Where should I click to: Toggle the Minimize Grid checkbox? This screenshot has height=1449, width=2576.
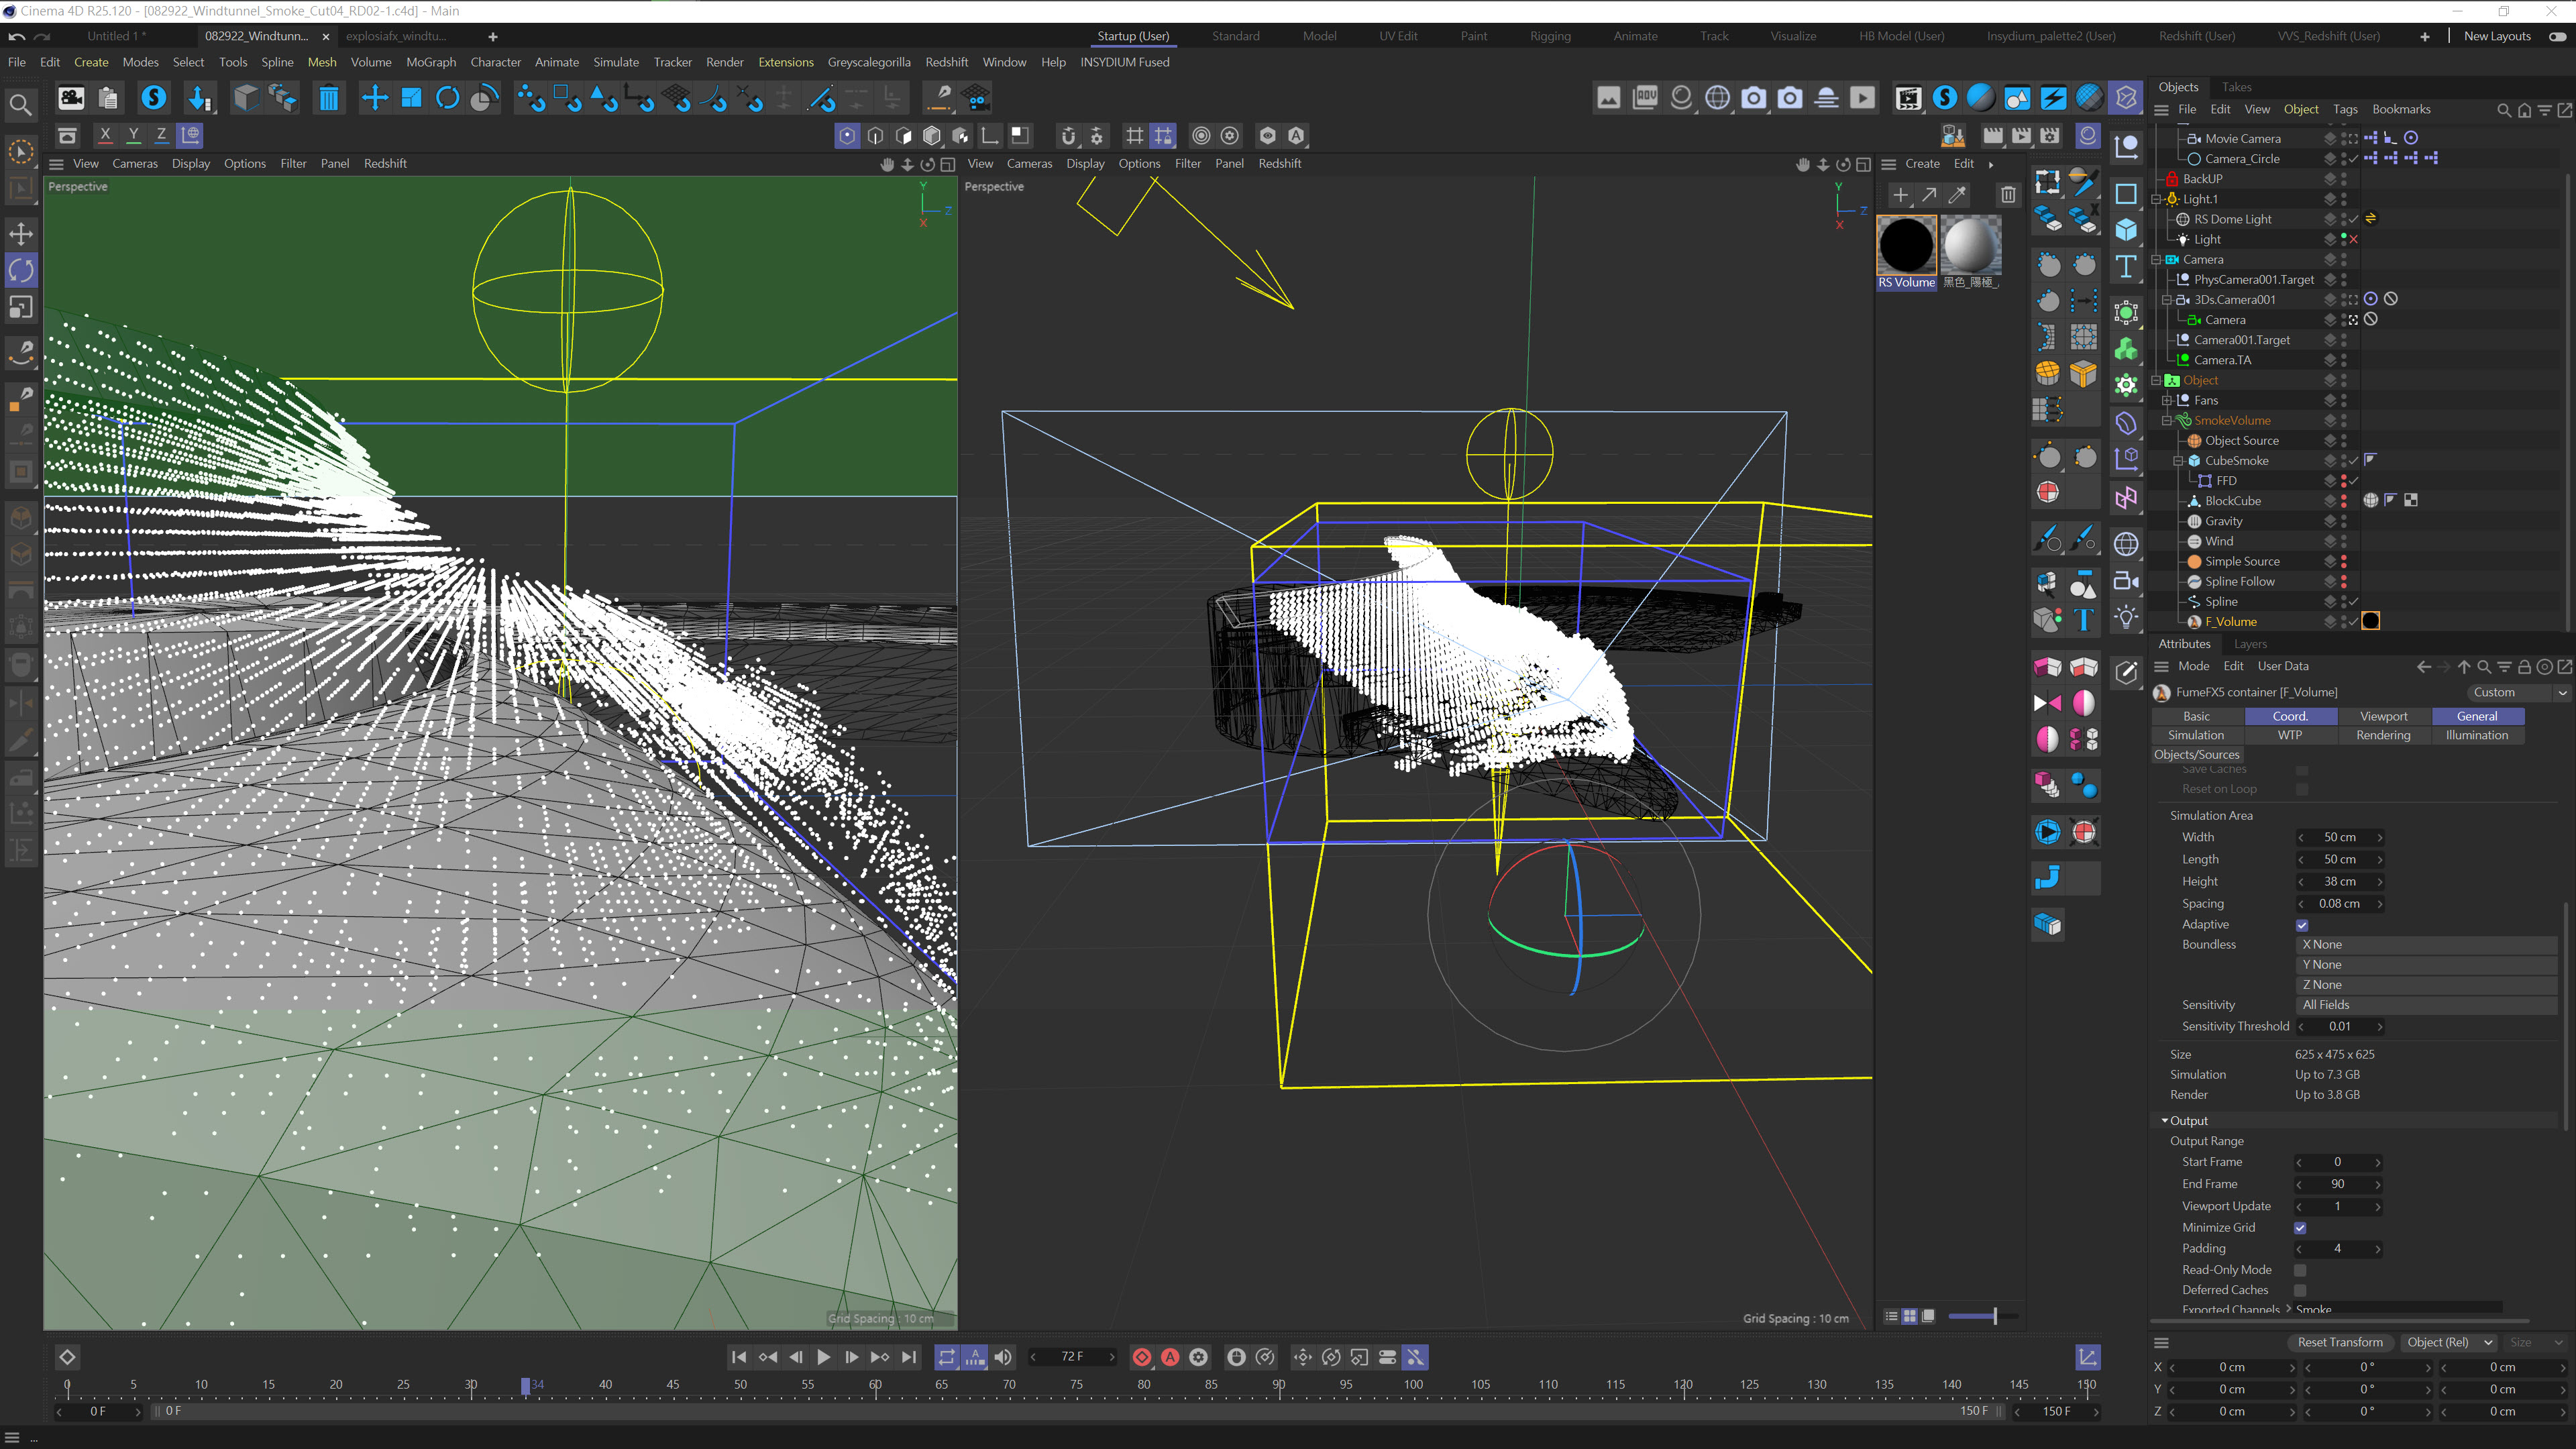coord(2300,1228)
